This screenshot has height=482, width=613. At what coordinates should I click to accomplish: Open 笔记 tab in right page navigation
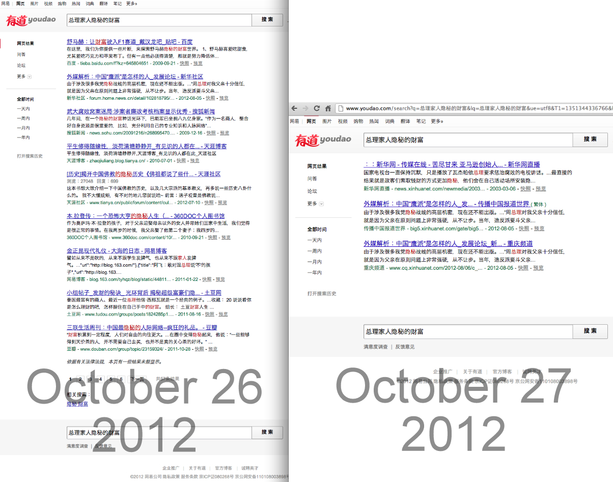point(421,121)
